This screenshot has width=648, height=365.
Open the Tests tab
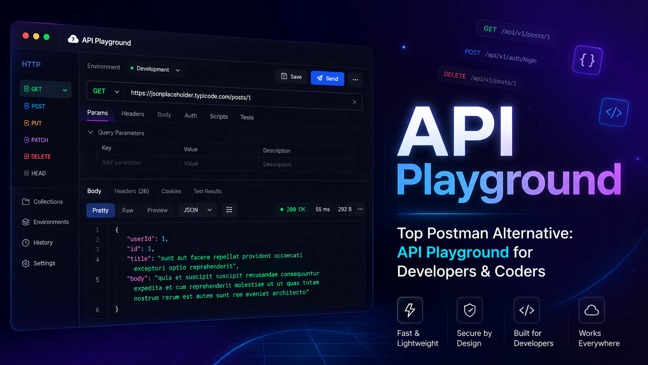(x=247, y=117)
